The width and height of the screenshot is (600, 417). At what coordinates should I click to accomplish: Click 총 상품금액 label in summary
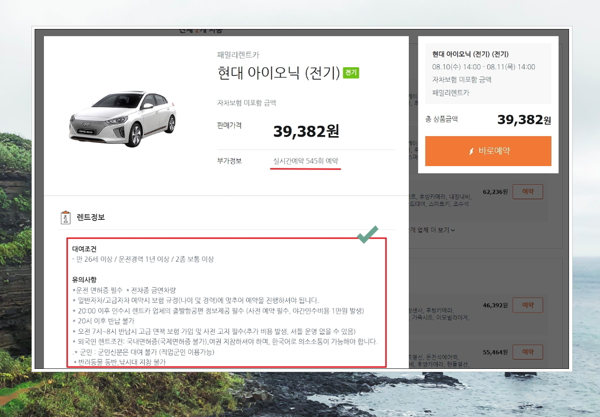click(x=441, y=119)
